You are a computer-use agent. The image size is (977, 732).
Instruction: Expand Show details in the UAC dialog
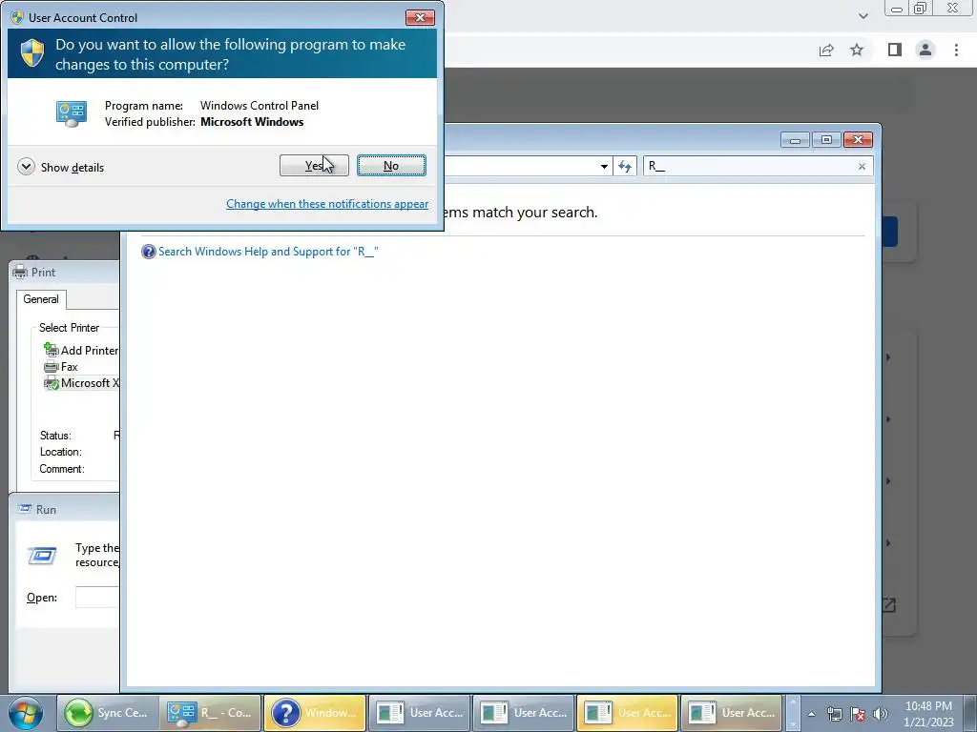coord(60,167)
